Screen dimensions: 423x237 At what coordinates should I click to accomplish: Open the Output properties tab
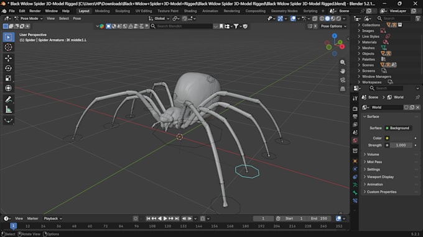355,117
